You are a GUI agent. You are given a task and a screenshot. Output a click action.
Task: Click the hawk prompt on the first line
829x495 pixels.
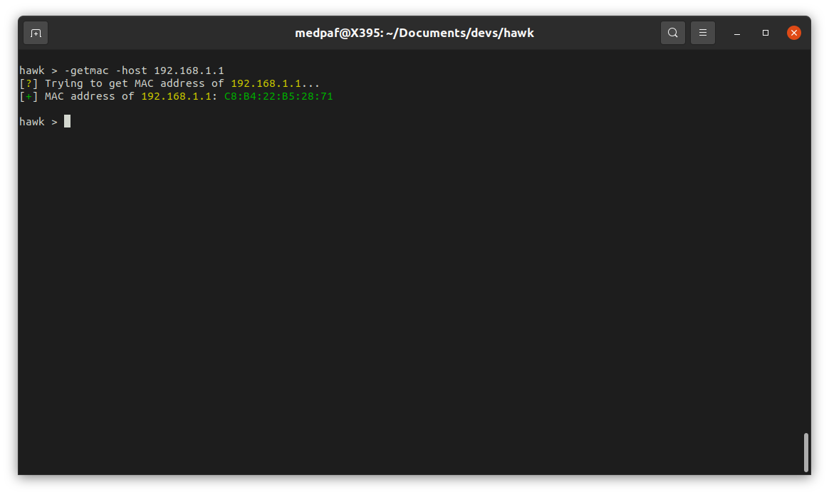click(x=32, y=71)
